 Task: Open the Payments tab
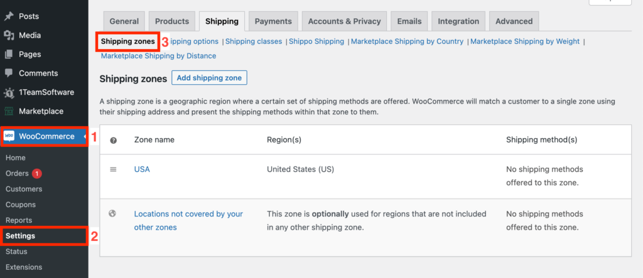(273, 21)
